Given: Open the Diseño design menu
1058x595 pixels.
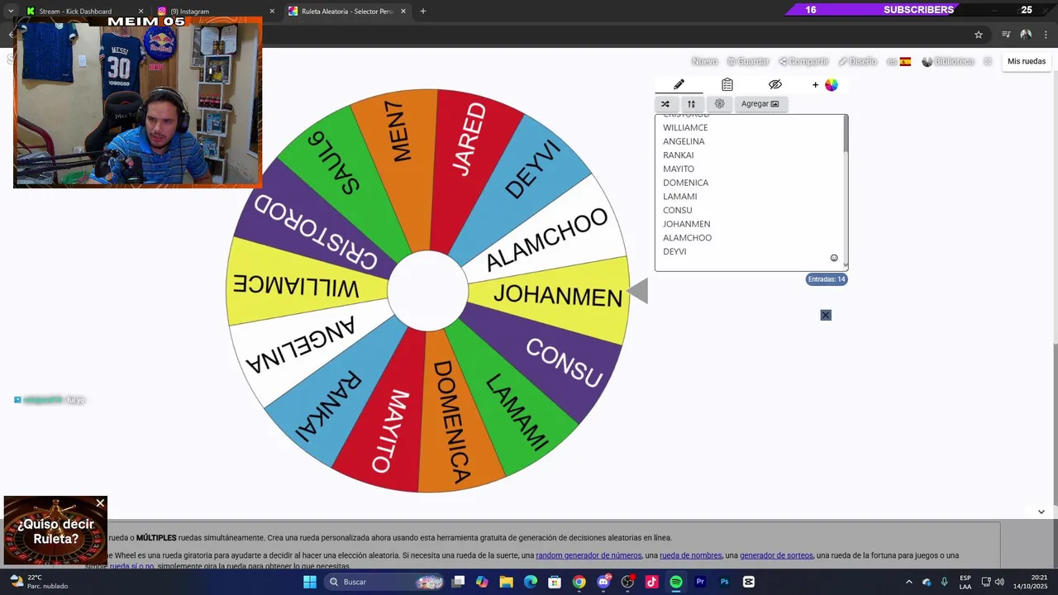Looking at the screenshot, I should pyautogui.click(x=857, y=61).
